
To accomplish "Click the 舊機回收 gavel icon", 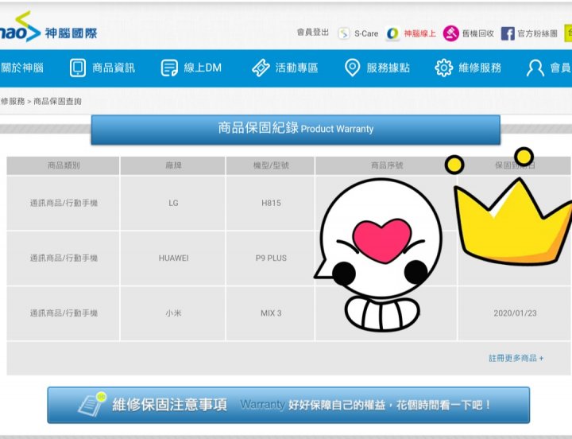I will (x=451, y=33).
